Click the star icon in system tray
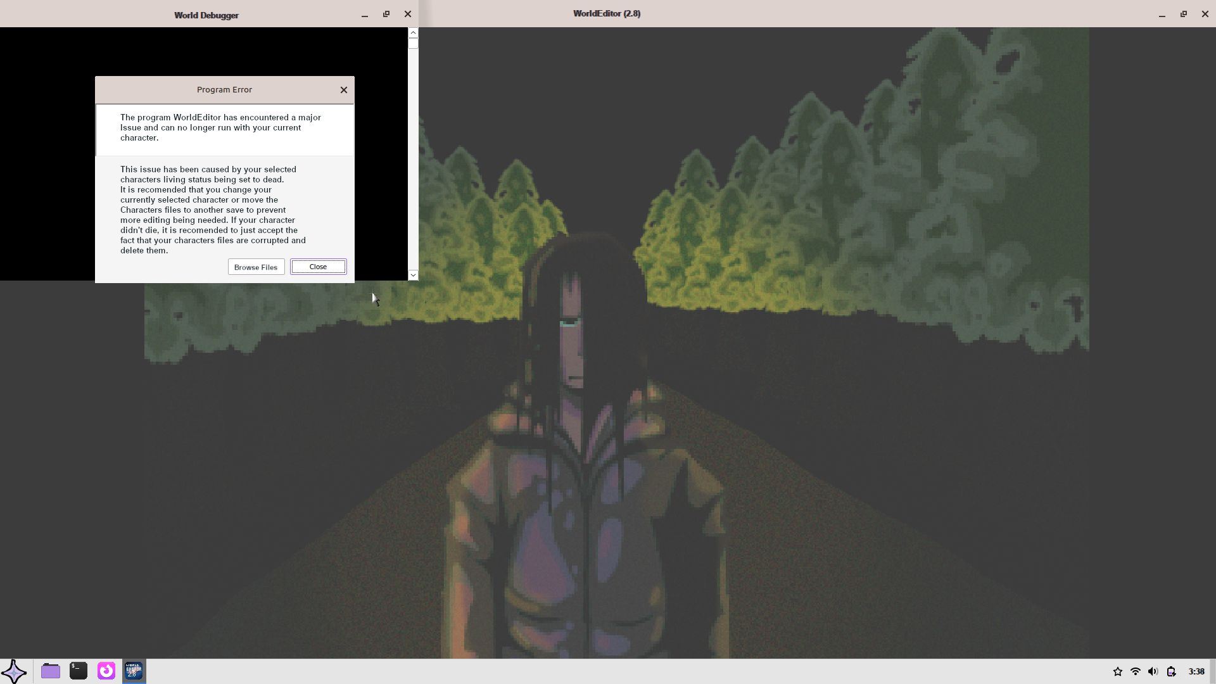 [1118, 671]
